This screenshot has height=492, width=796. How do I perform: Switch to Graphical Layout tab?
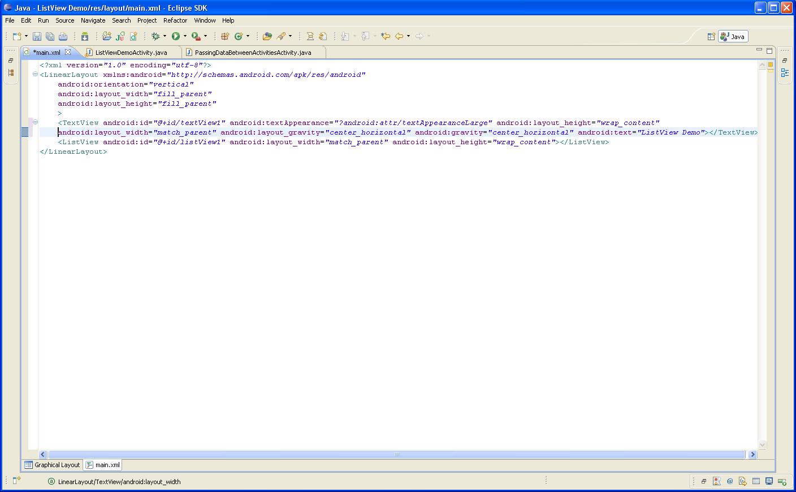click(x=53, y=465)
